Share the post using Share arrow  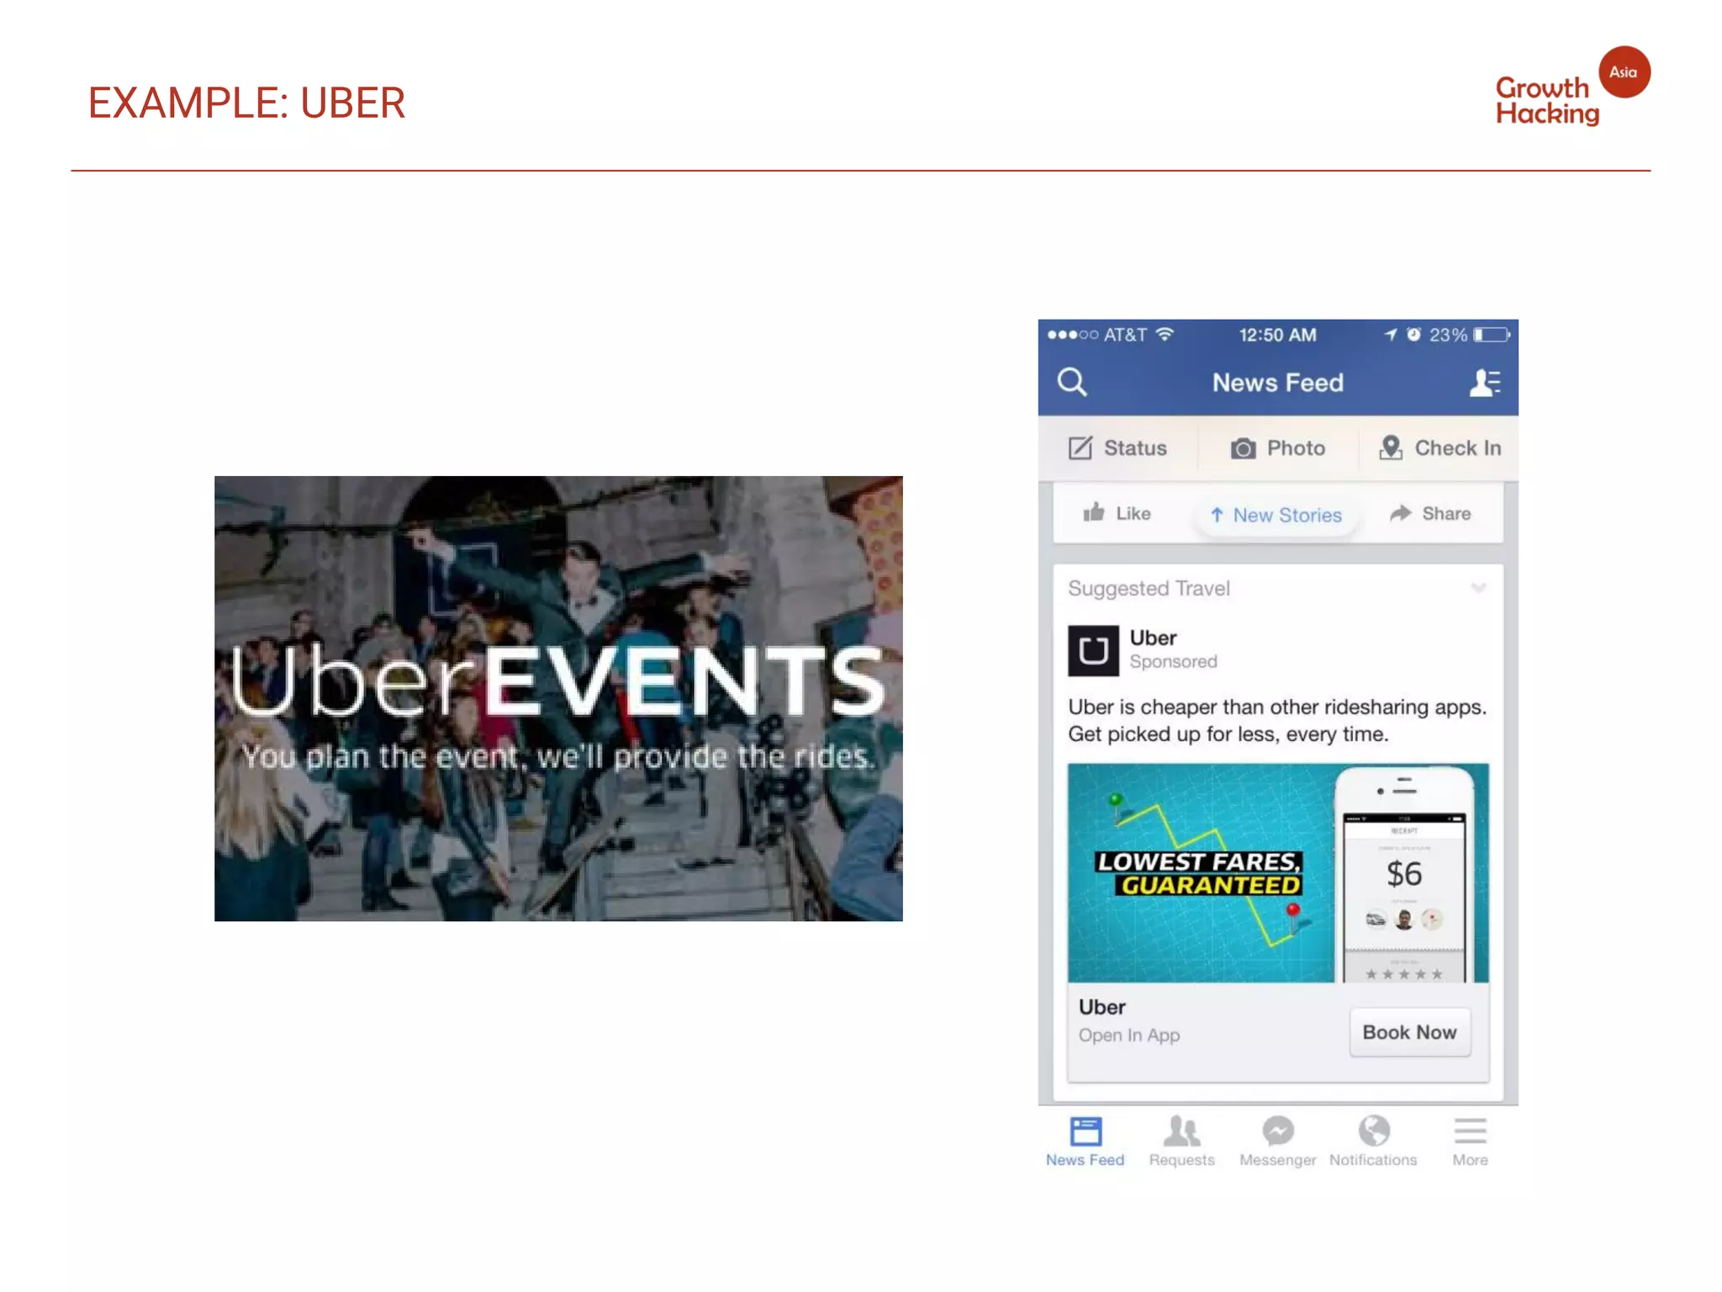pyautogui.click(x=1430, y=513)
